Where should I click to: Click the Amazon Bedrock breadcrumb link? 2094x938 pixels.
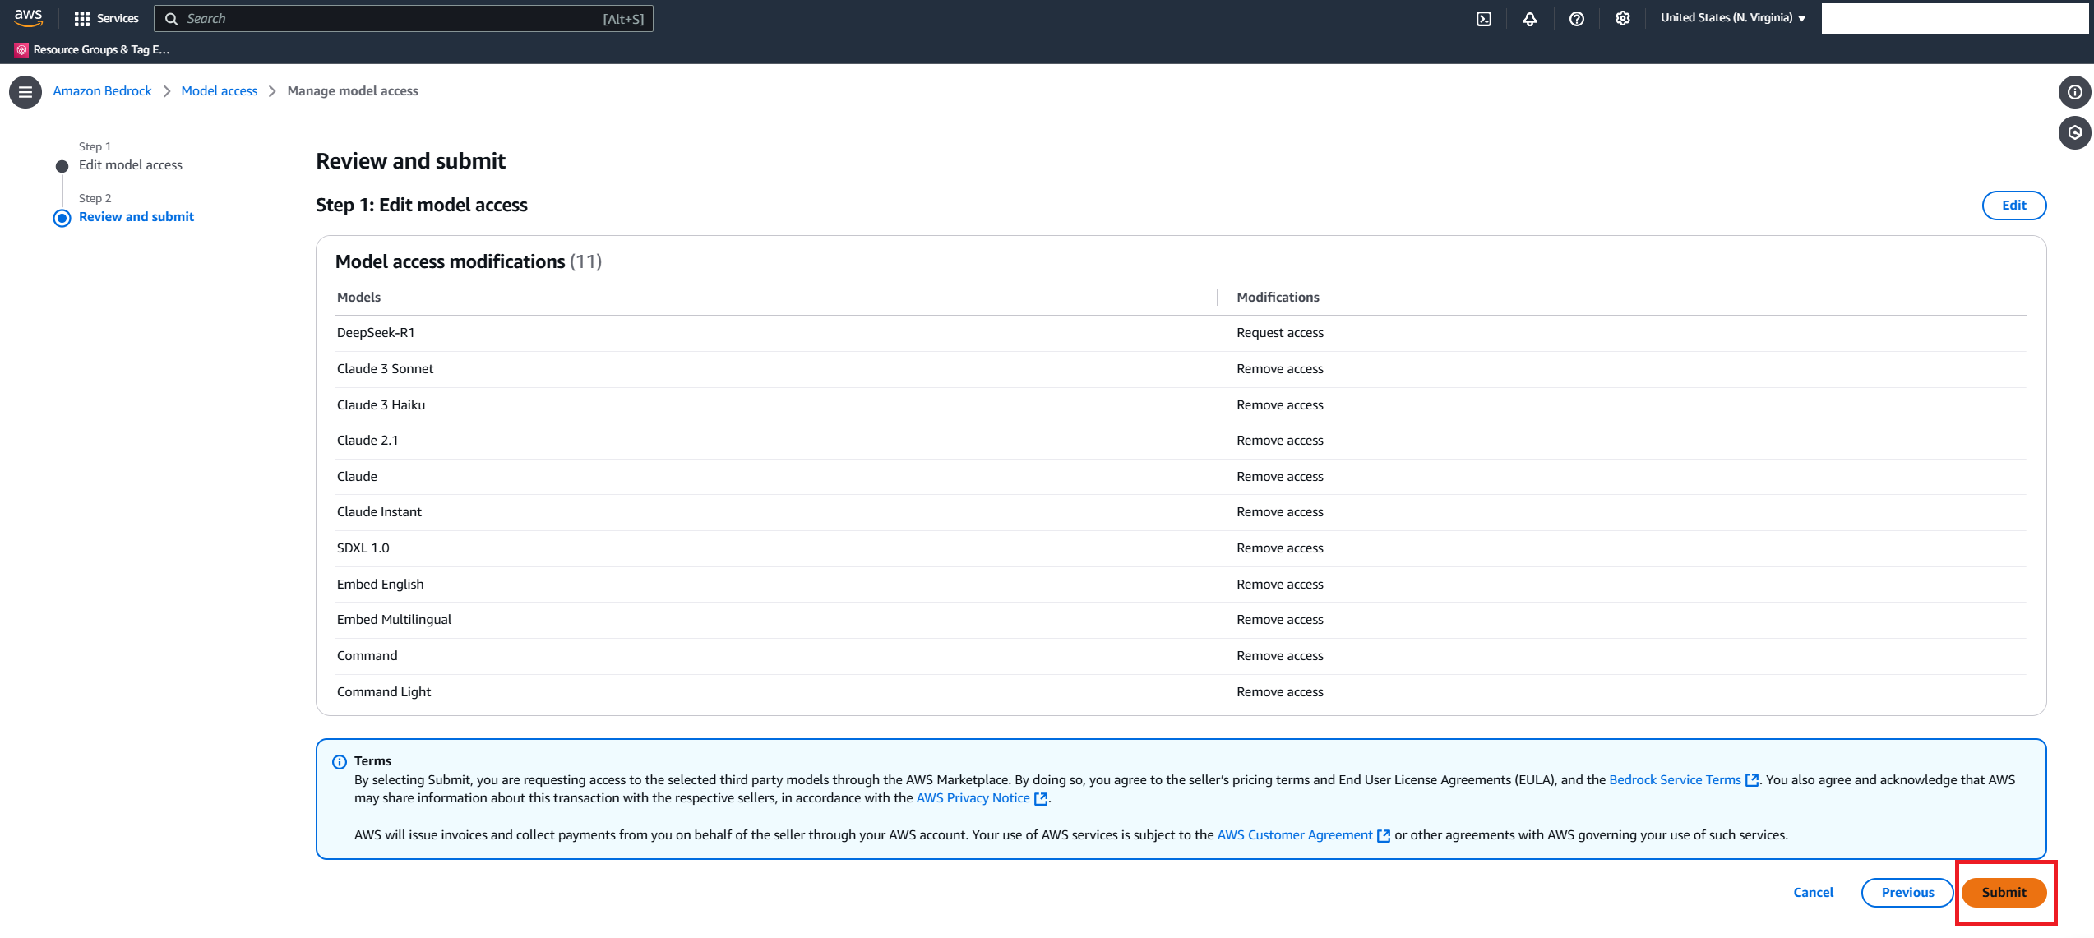102,91
